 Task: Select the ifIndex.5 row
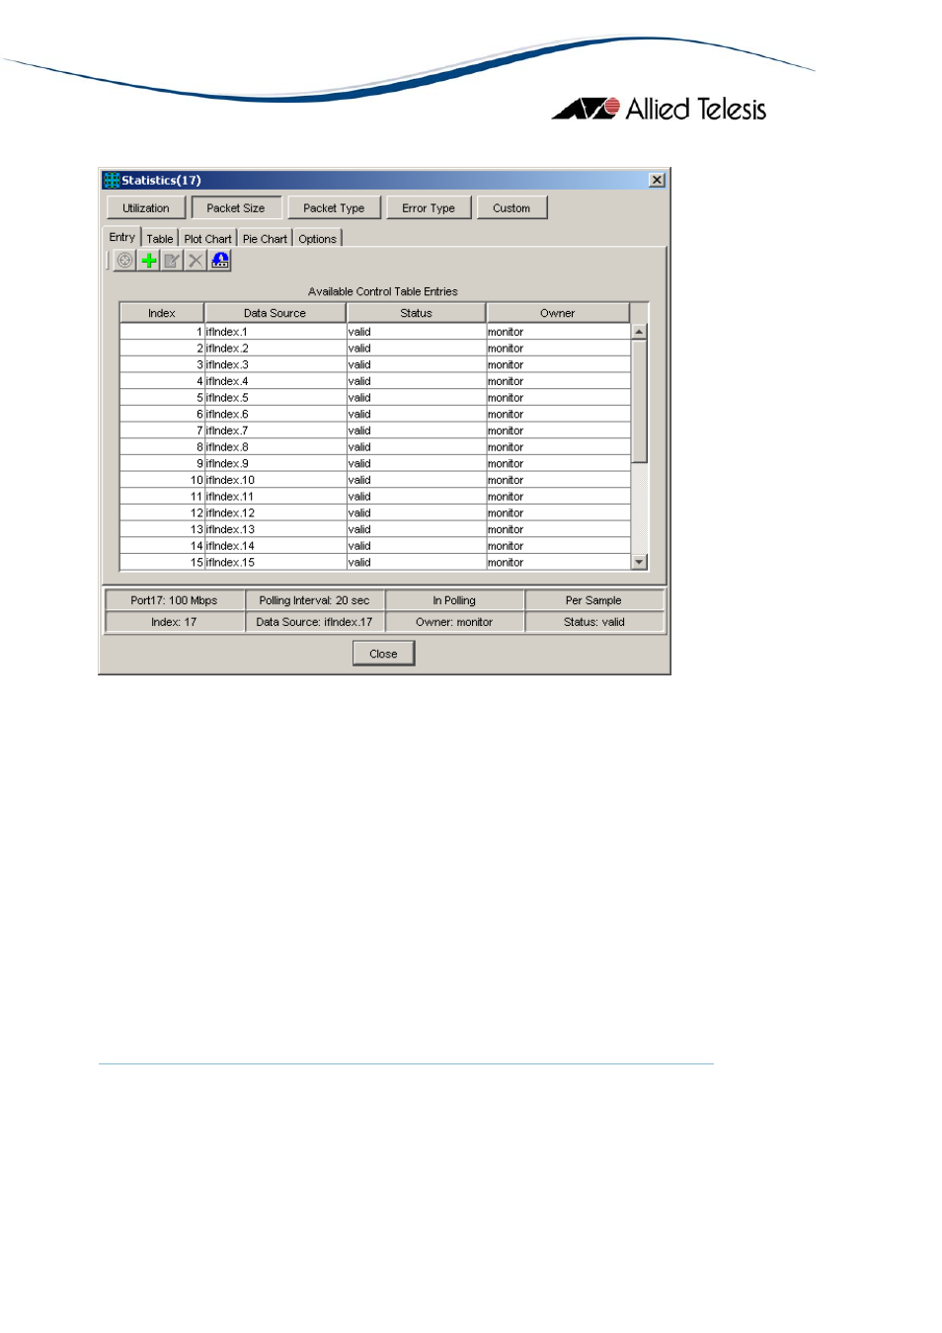pos(375,398)
